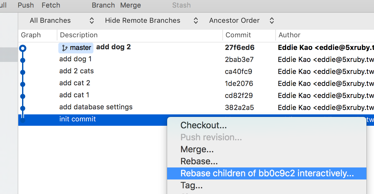
Task: Click graph node for add cat 2
Action: click(22, 84)
